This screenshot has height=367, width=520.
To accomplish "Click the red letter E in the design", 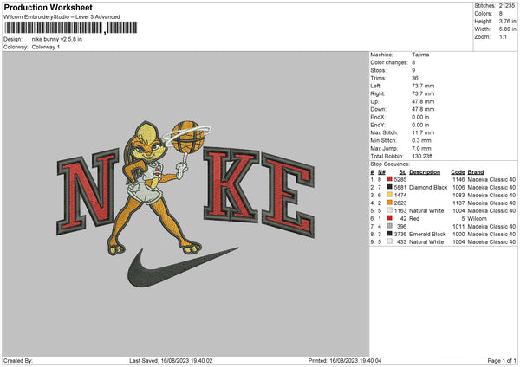I will coord(287,196).
